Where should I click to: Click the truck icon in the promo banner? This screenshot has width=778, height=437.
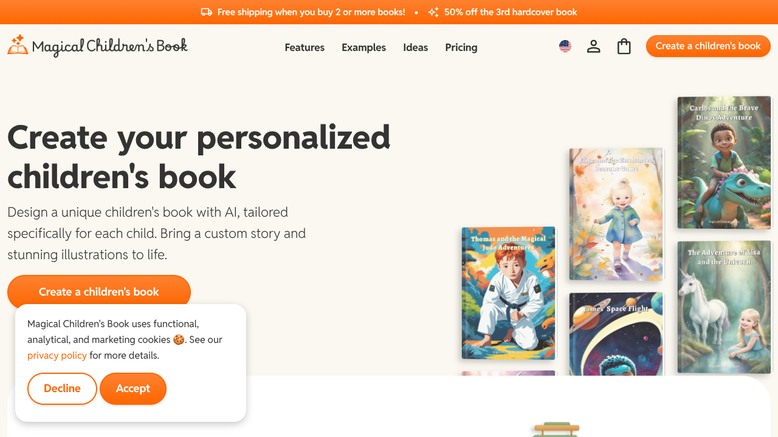pyautogui.click(x=207, y=12)
